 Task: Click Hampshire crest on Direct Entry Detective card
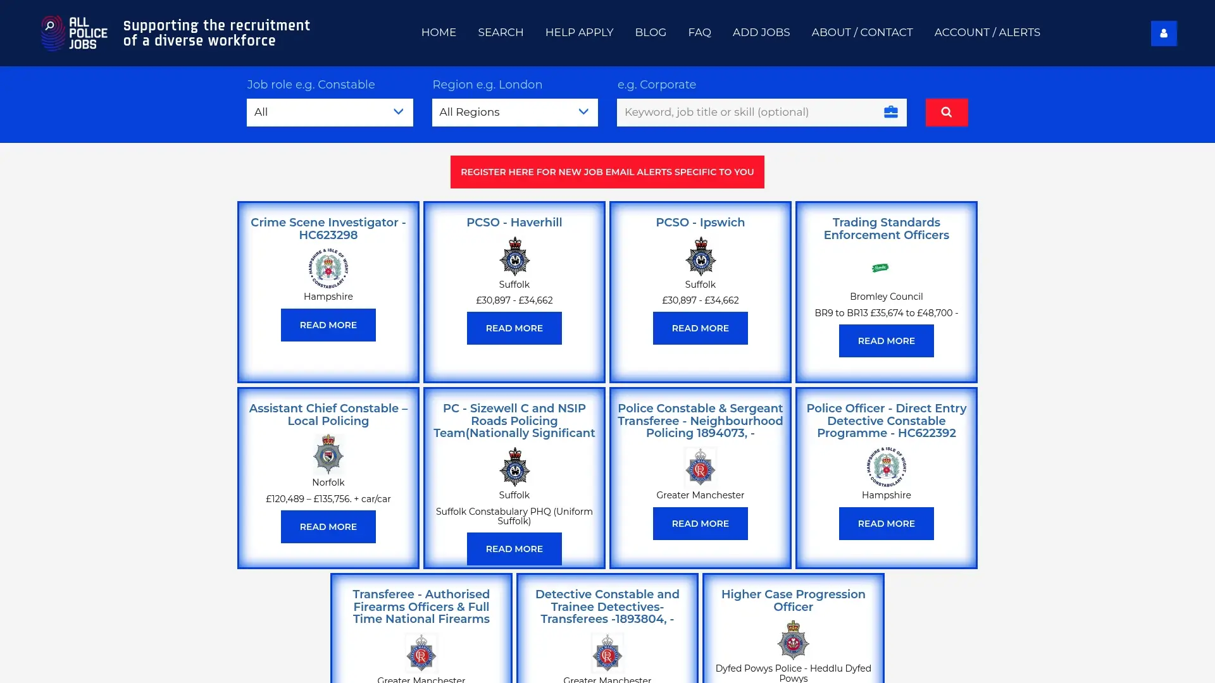(x=887, y=467)
